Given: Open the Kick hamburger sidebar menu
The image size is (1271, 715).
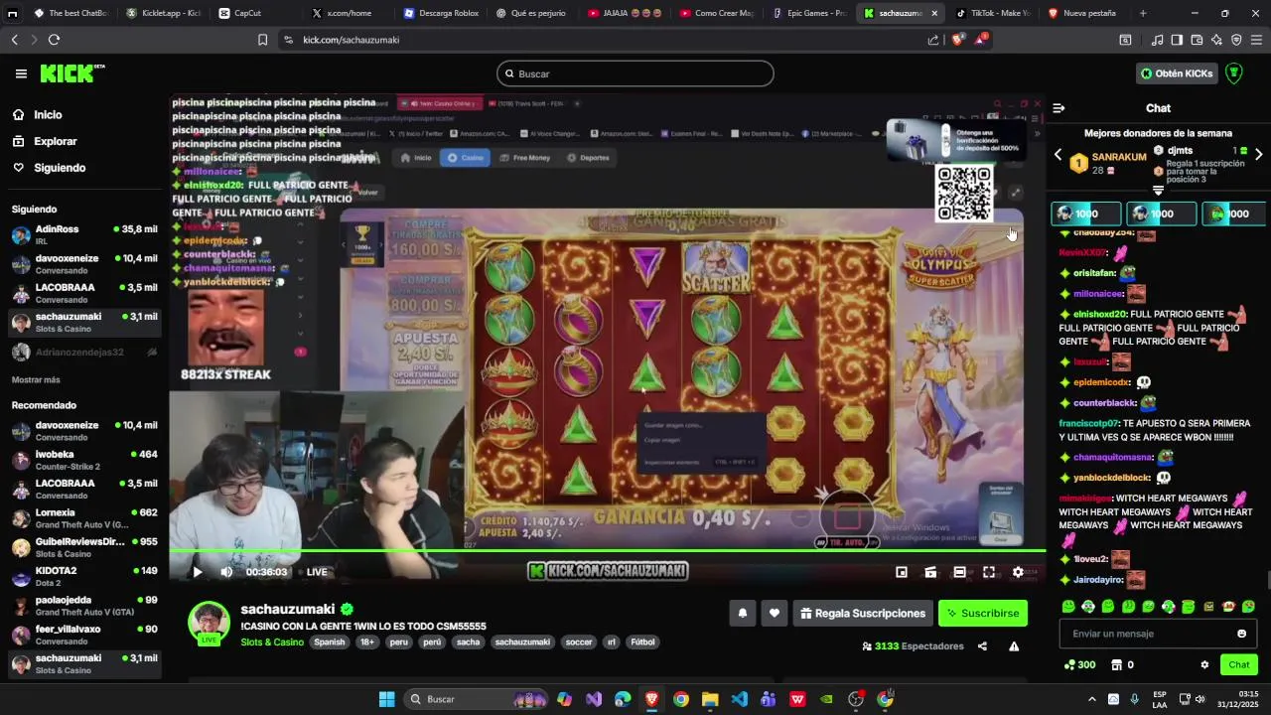Looking at the screenshot, I should coord(21,73).
